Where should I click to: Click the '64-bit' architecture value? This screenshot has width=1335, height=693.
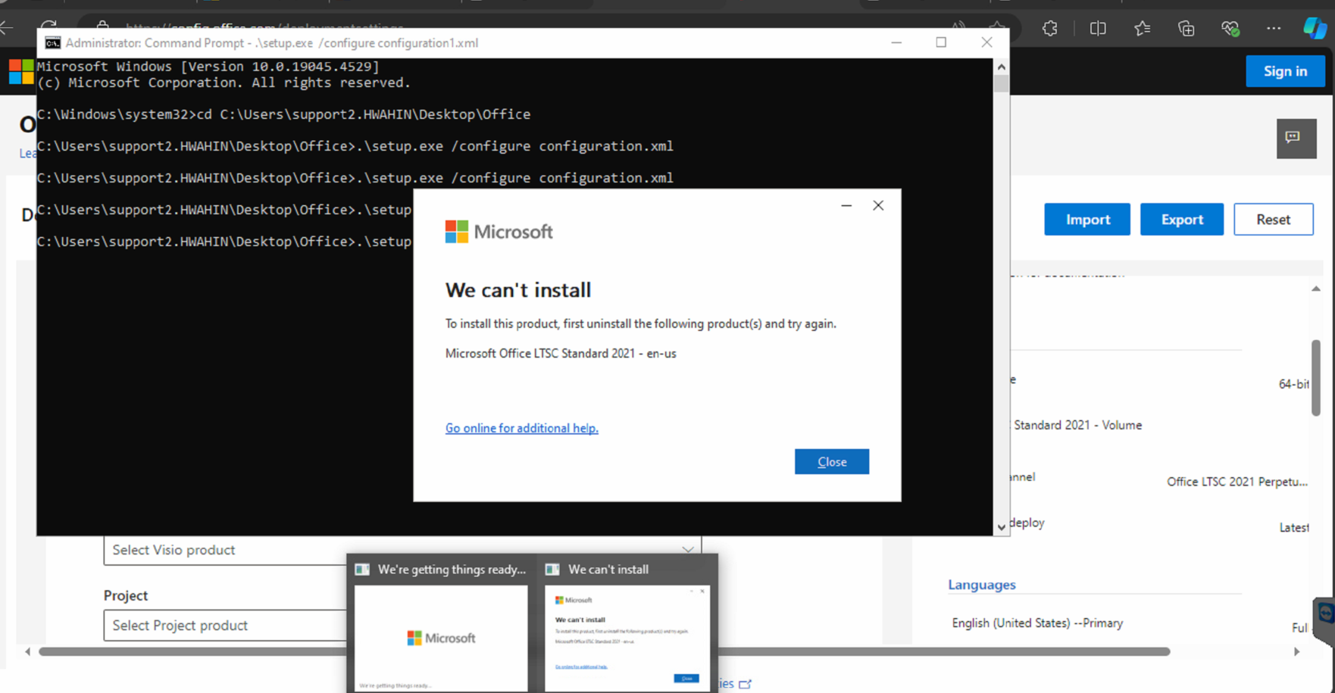point(1293,384)
